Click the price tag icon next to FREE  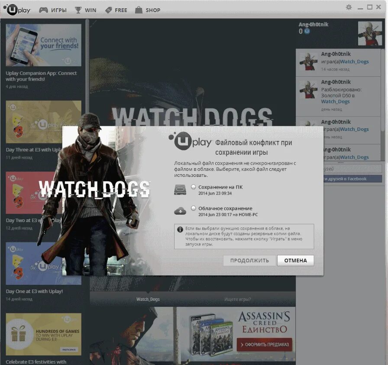109,10
